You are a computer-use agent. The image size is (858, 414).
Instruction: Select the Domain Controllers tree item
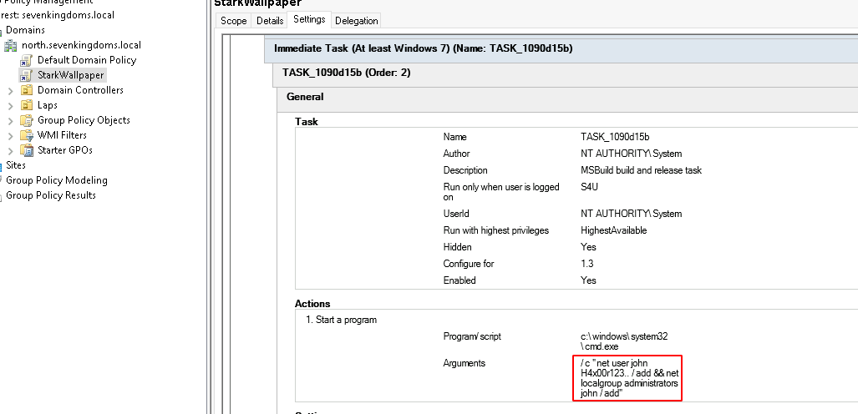(80, 90)
